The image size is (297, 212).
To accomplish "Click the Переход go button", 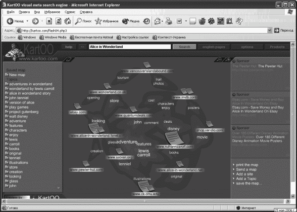I will pyautogui.click(x=284, y=31).
